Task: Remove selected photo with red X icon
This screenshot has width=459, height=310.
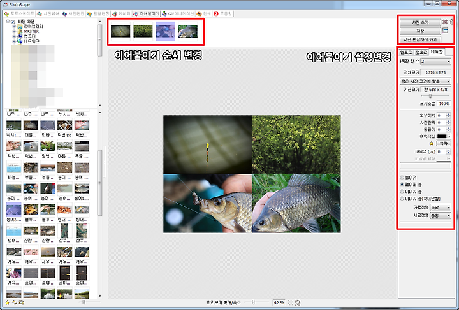Action: pos(445,22)
